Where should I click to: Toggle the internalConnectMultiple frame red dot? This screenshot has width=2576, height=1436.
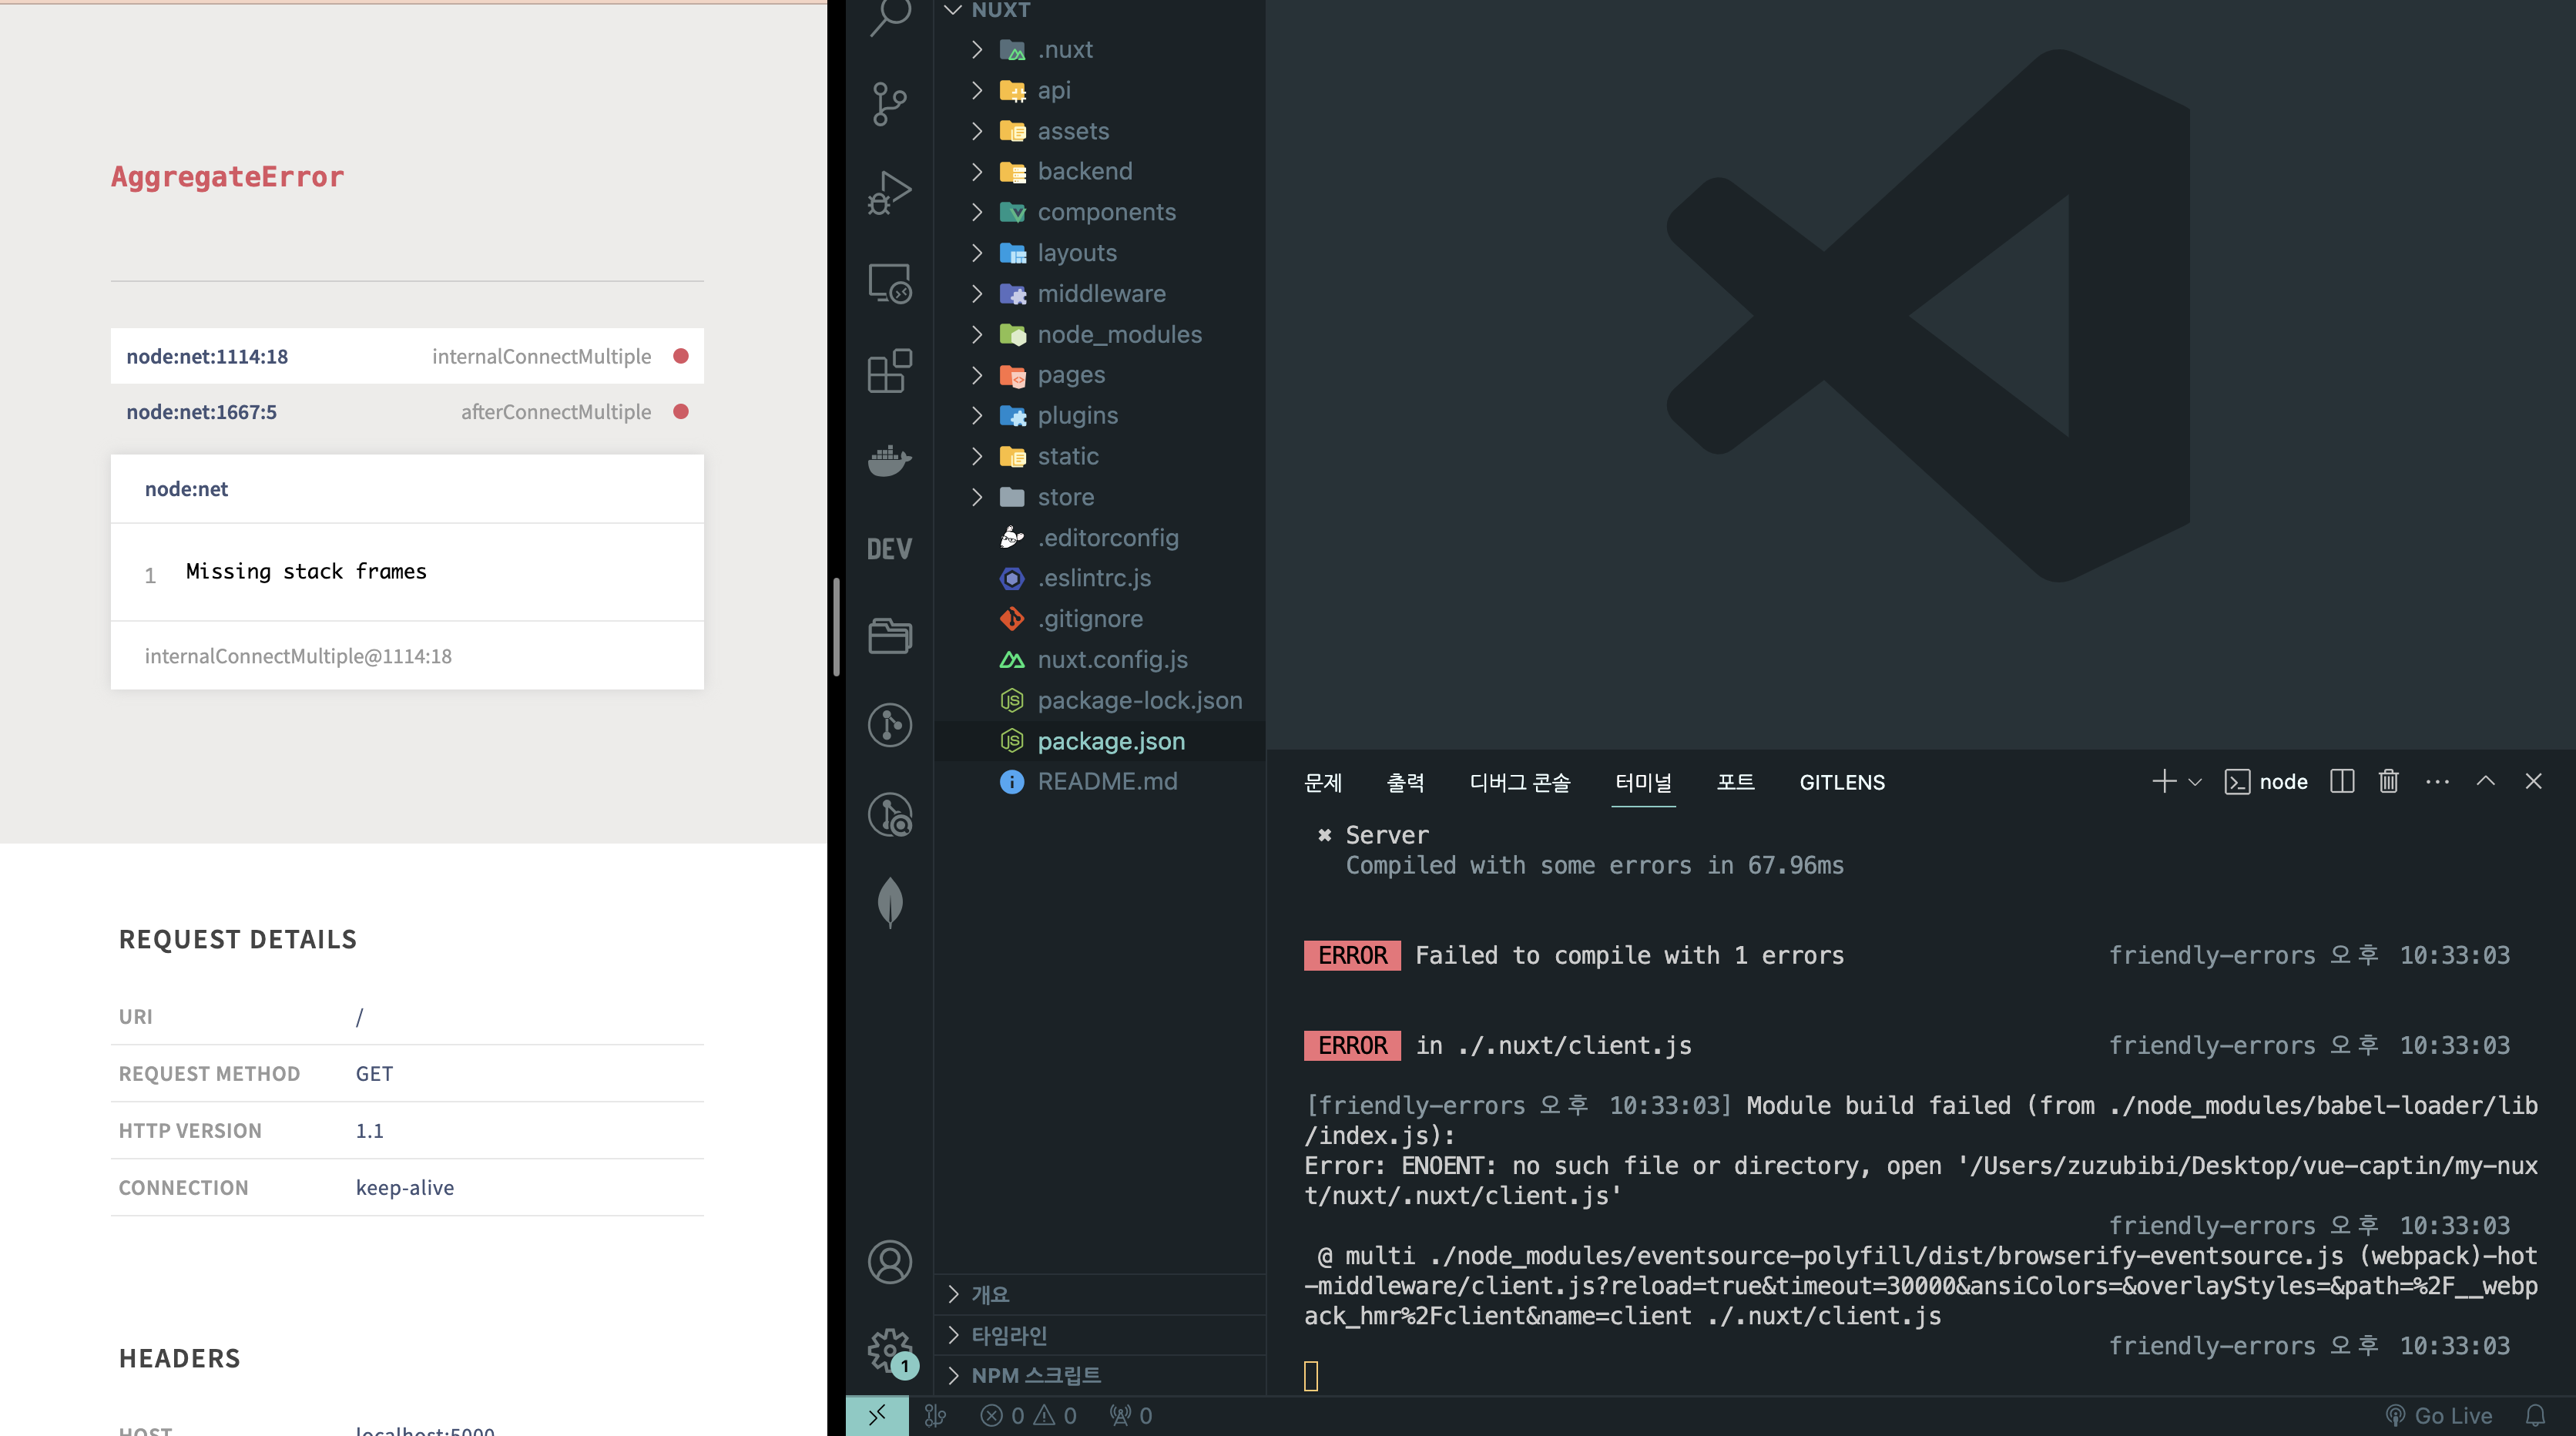tap(681, 356)
